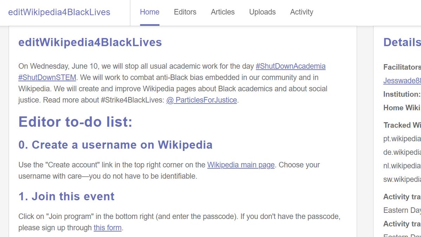Open the Wikipedia main page link
Screen dimensions: 421x237
click(x=241, y=165)
